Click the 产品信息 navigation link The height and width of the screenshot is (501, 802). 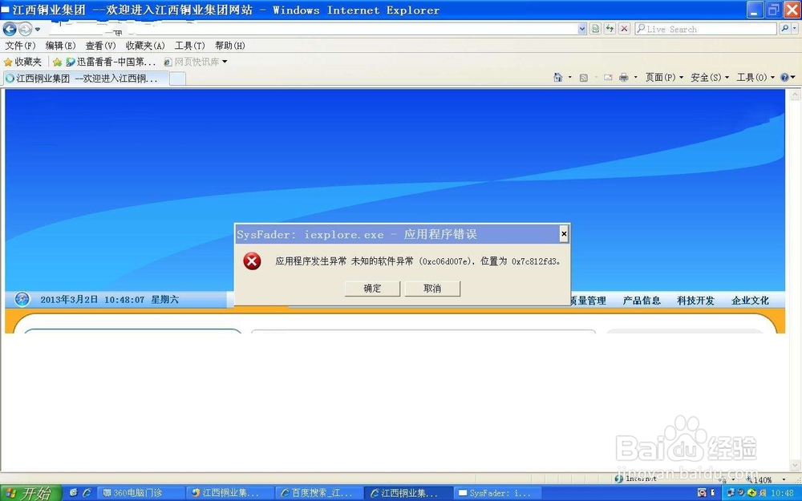(642, 301)
